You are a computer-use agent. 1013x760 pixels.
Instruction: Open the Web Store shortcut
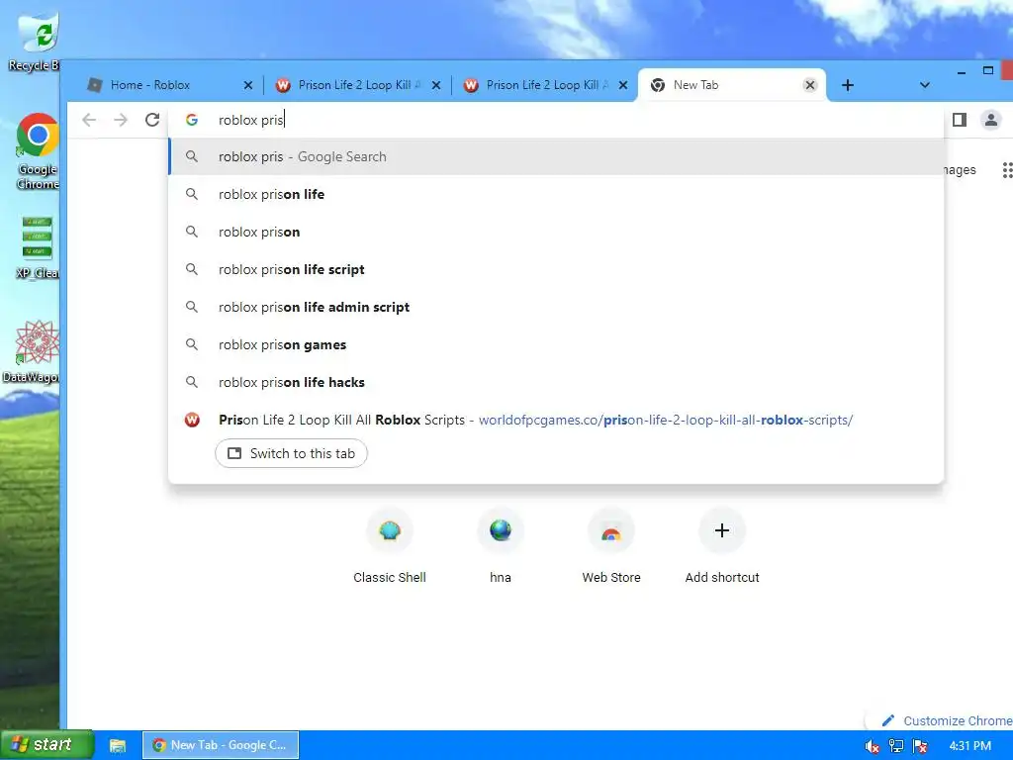[611, 546]
